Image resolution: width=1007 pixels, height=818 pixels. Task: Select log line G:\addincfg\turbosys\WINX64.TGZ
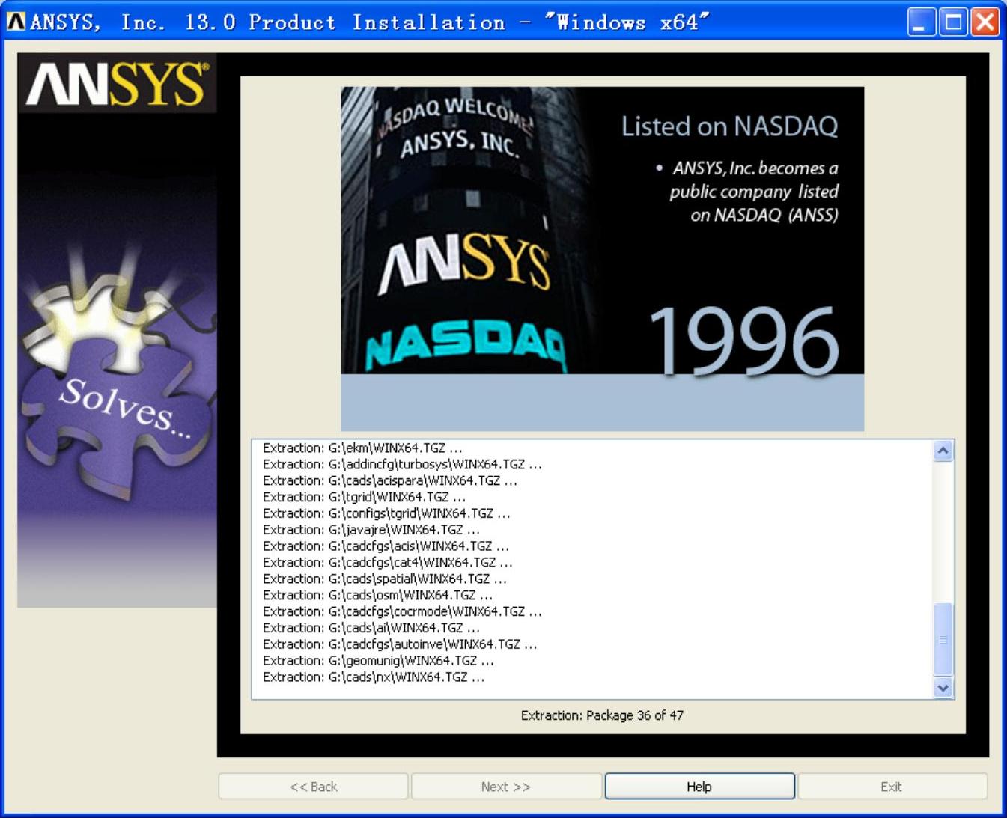pyautogui.click(x=402, y=465)
